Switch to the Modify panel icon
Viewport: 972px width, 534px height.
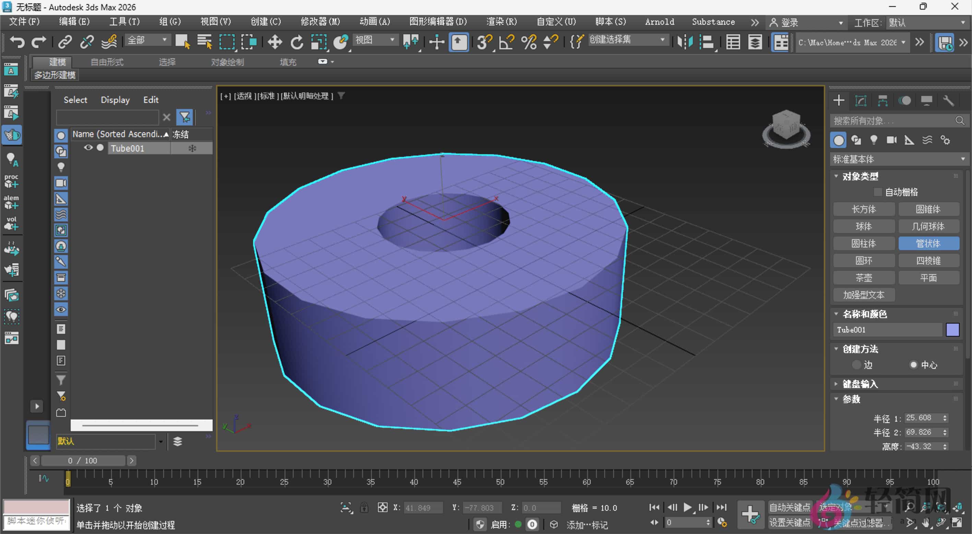click(x=861, y=101)
